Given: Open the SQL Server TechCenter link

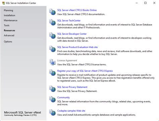Looking at the screenshot, I should 69,21.
